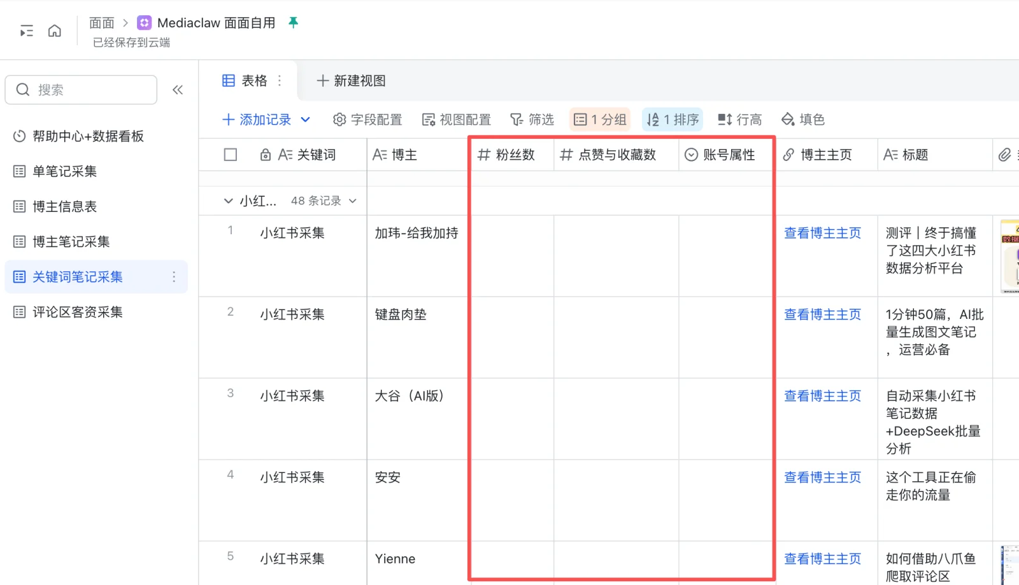Open the 筛选 filter tool
Viewport: 1019px width, 585px height.
(532, 120)
